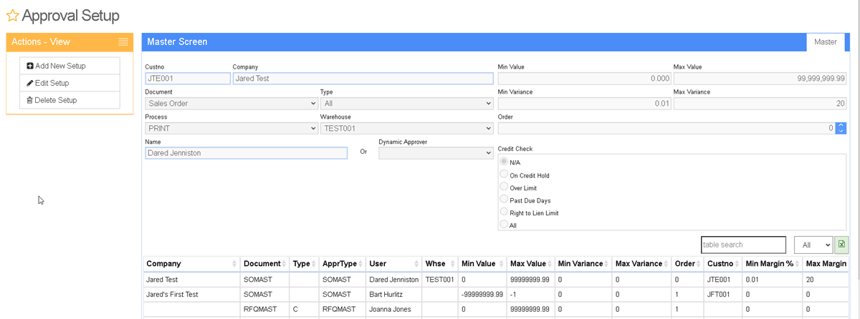The image size is (860, 319).
Task: Click the Custno input field
Action: click(187, 79)
